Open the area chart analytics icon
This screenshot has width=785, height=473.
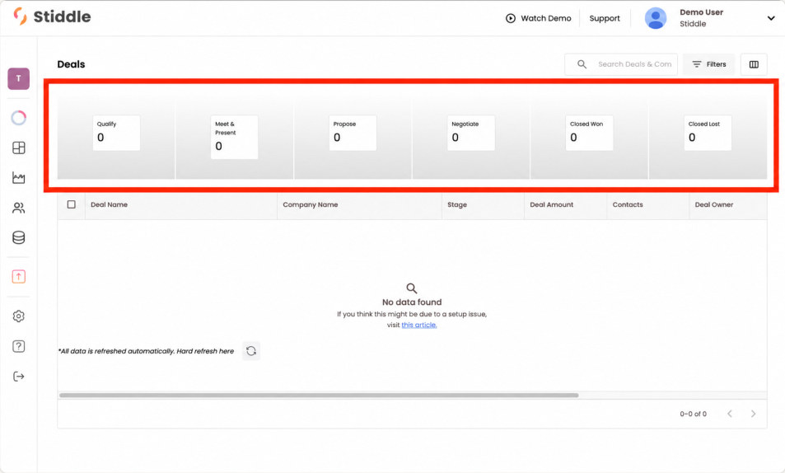click(x=18, y=178)
